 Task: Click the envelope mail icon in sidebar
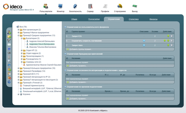click(x=9, y=45)
